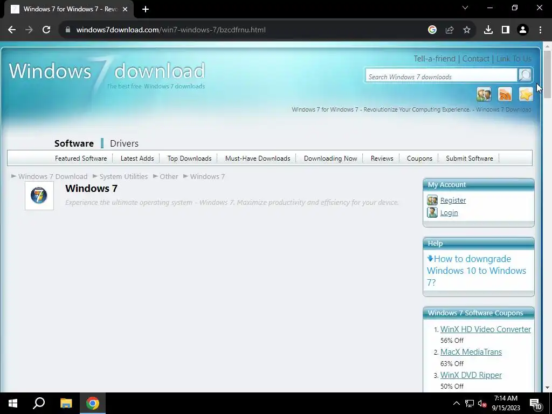Click the users community icon under search
The image size is (552, 414).
tap(484, 94)
